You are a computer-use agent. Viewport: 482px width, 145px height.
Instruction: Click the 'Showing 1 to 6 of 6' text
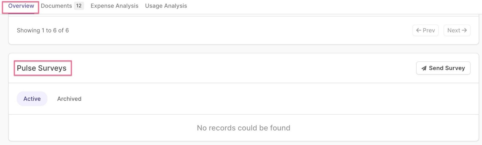pyautogui.click(x=43, y=30)
